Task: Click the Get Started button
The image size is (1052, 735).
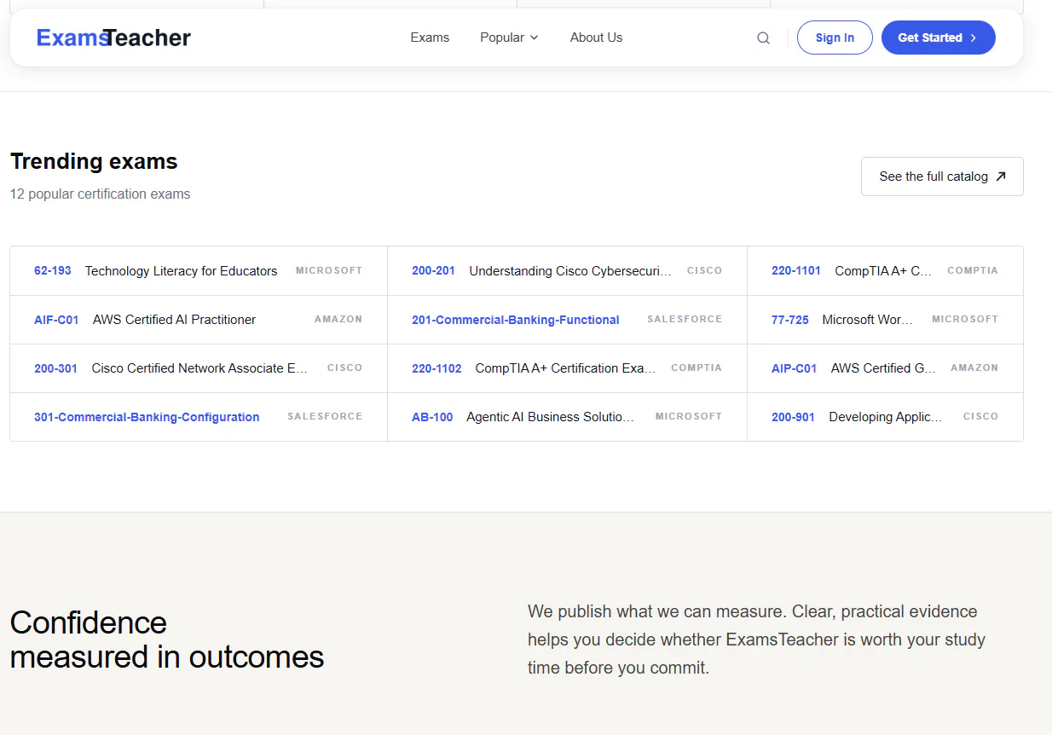Action: tap(938, 38)
